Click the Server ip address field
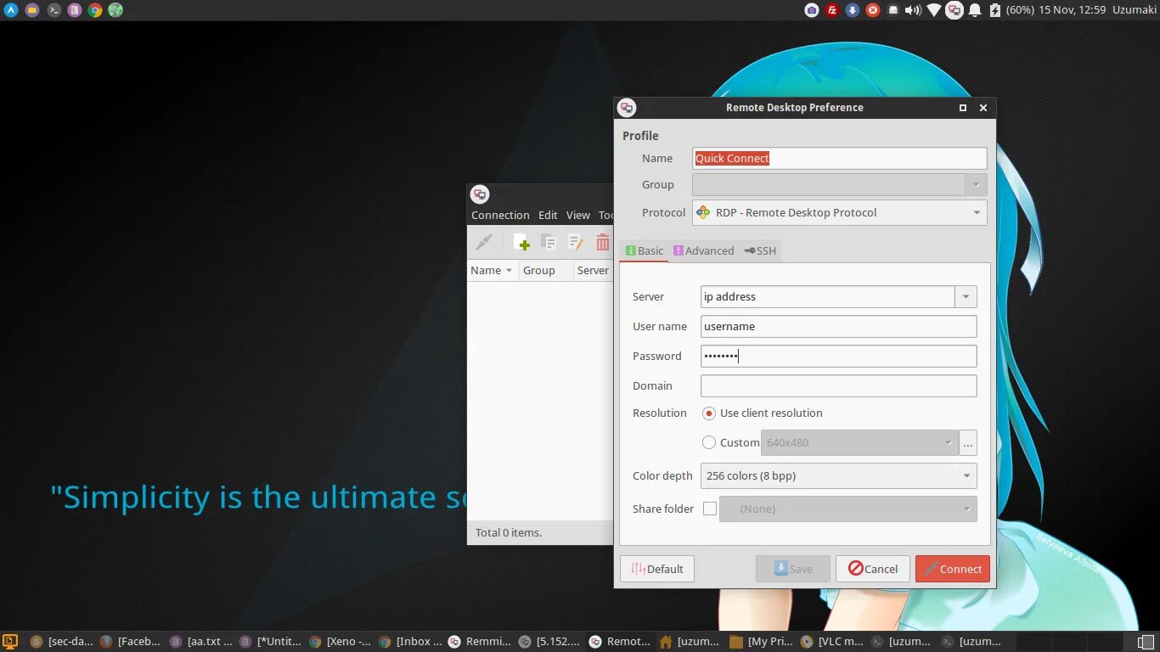This screenshot has width=1160, height=652. [828, 296]
